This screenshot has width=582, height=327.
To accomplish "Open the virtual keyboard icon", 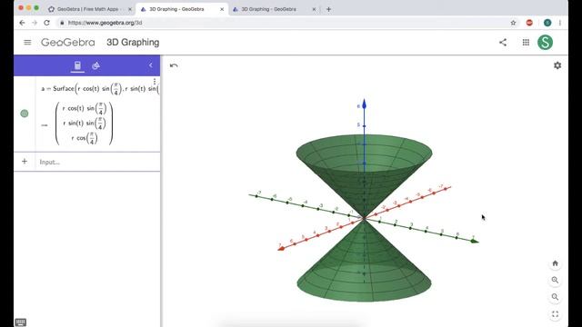I will point(21,322).
